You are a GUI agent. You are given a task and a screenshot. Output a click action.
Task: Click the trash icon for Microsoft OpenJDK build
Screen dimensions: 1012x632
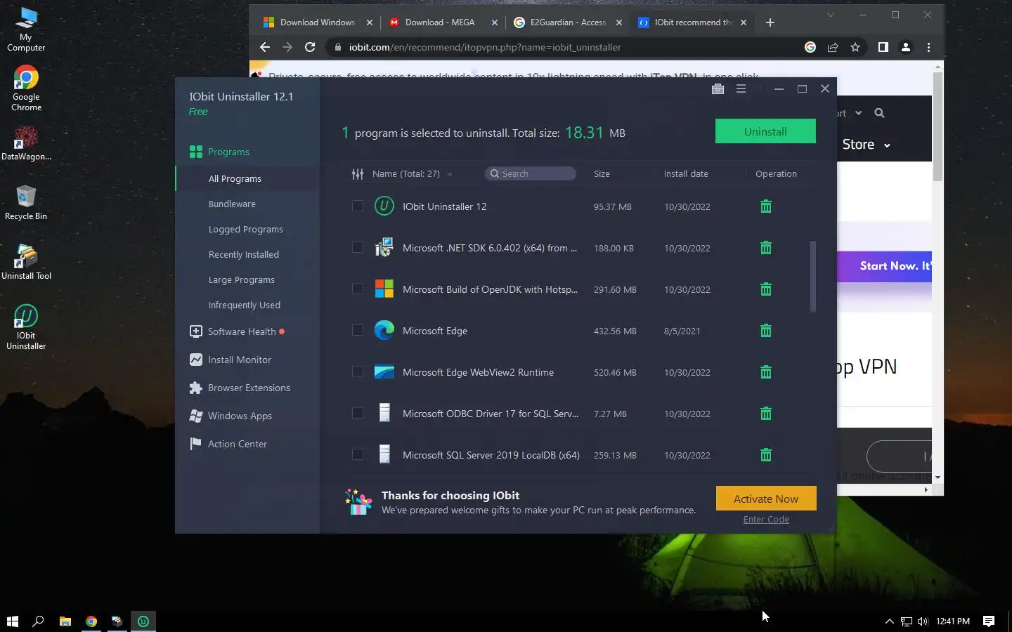tap(766, 289)
